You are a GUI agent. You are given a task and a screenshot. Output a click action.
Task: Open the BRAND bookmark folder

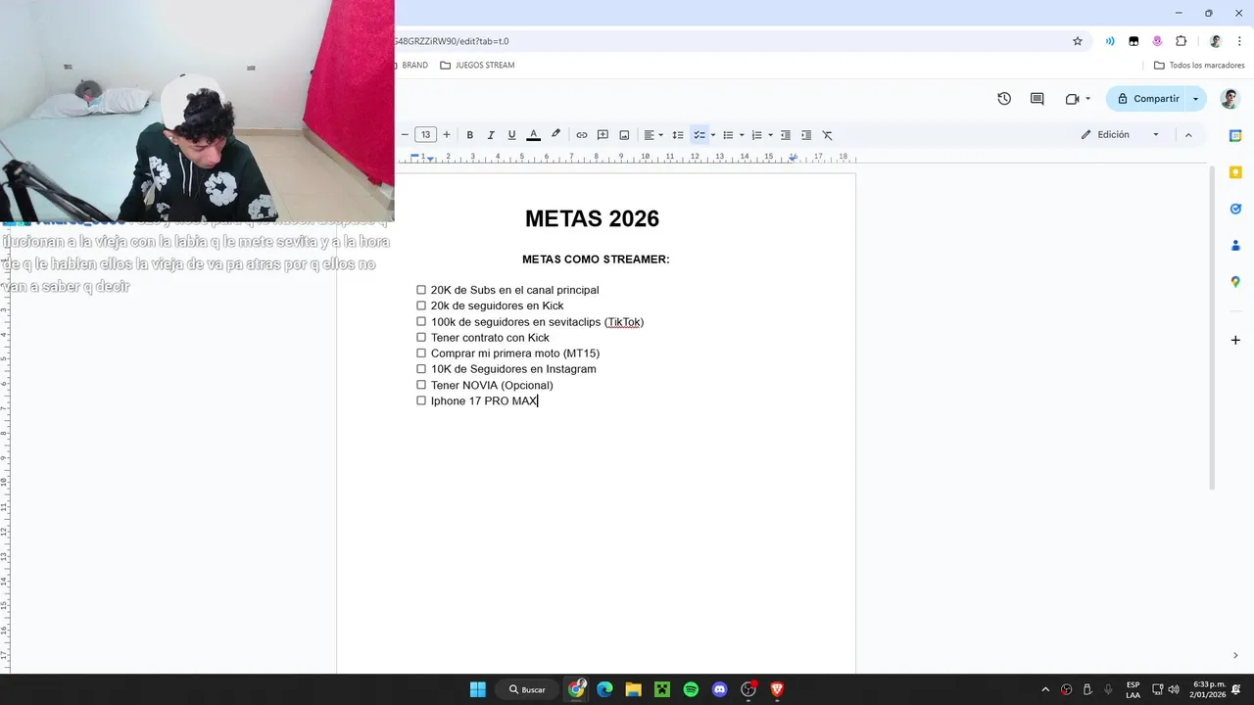click(x=412, y=66)
